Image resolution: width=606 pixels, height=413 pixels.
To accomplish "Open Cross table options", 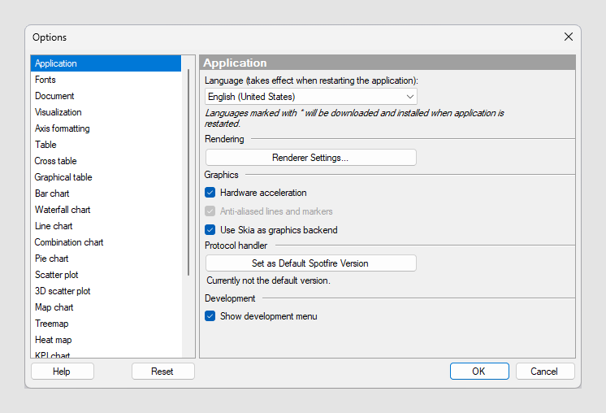I will point(55,161).
